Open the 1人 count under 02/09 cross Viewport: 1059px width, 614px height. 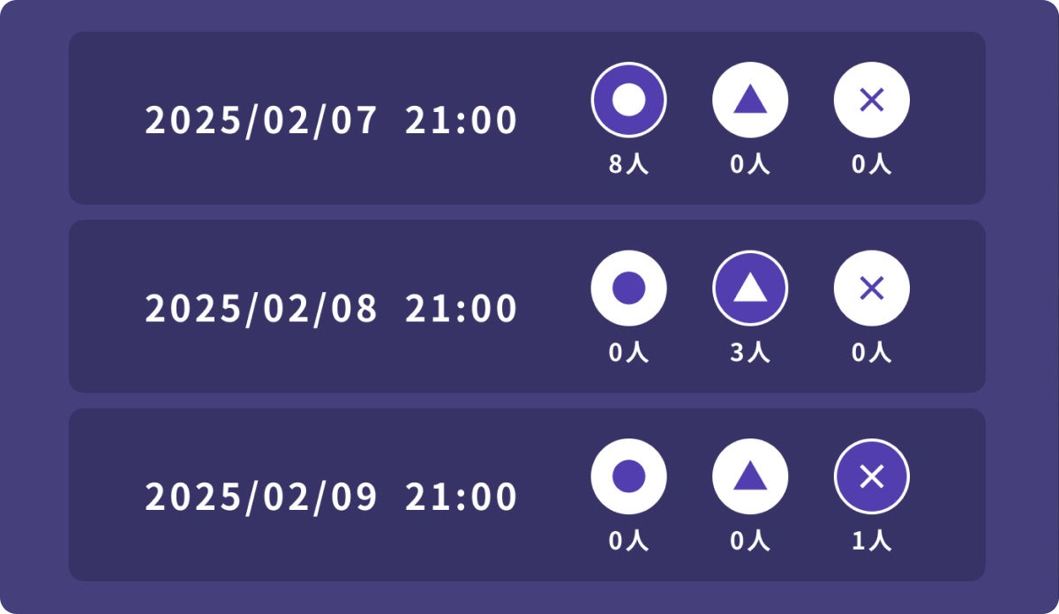(872, 541)
